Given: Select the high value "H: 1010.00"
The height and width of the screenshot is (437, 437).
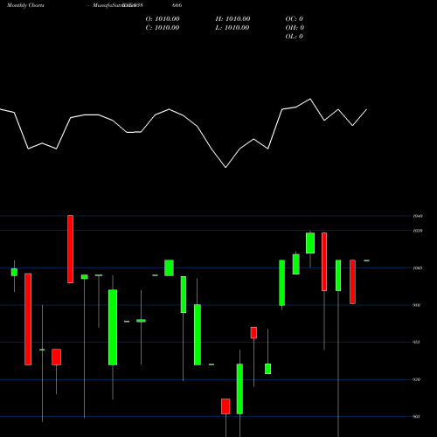Looking at the screenshot, I should coord(232,19).
